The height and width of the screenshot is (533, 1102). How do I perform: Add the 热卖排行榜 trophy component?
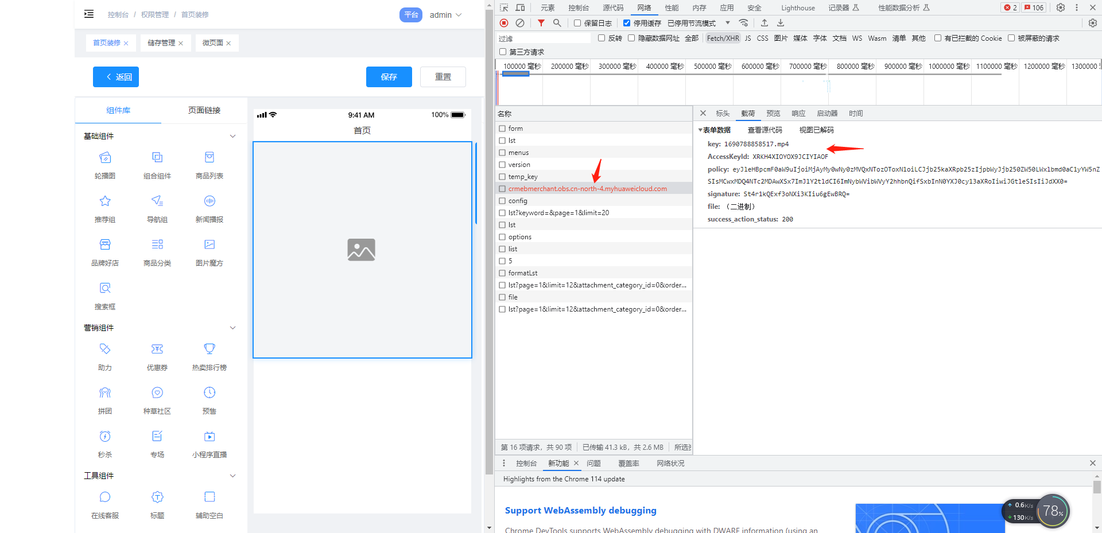[x=209, y=356]
